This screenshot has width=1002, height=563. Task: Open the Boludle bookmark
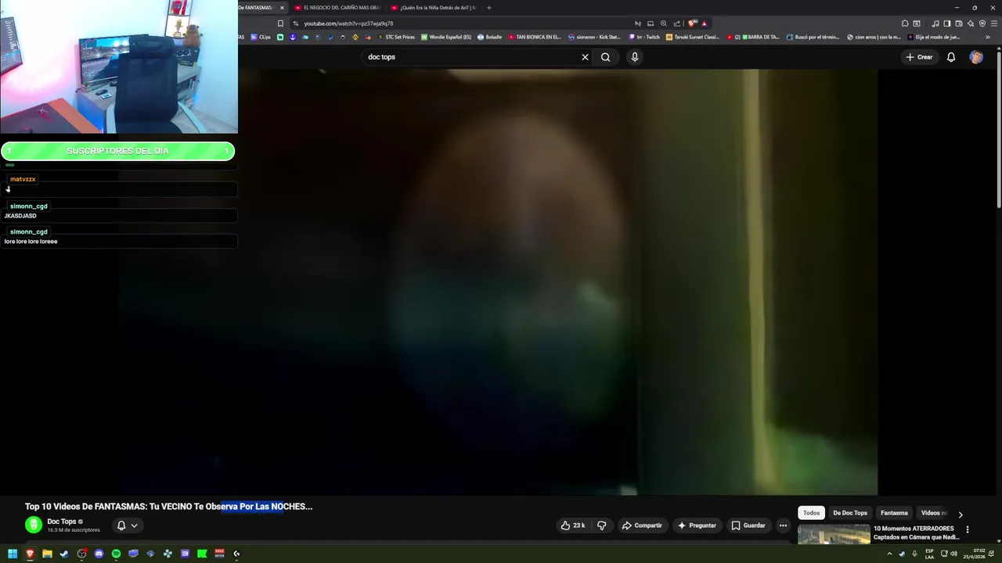489,37
